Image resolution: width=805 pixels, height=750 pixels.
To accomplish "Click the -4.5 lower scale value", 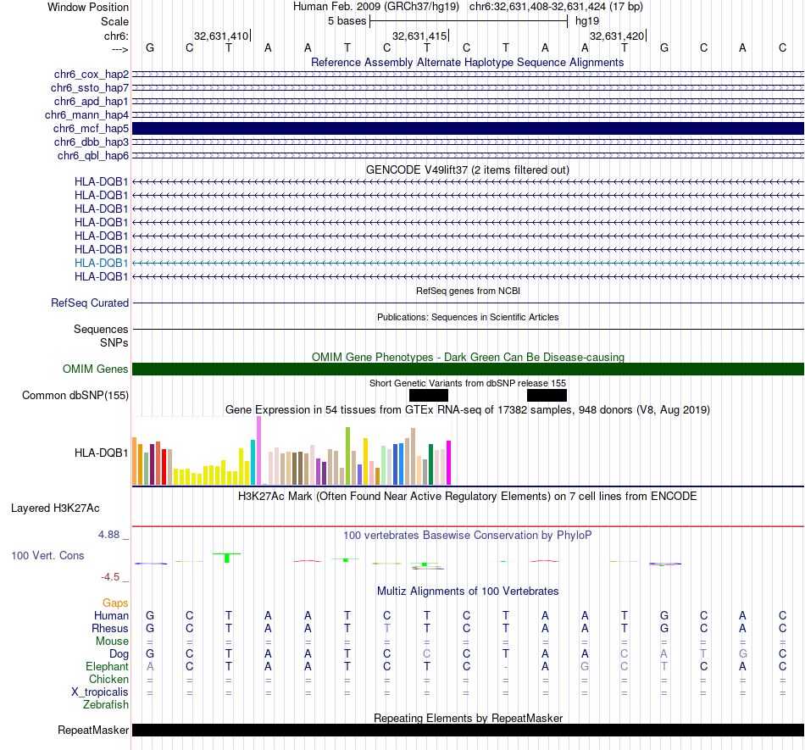I will click(x=110, y=577).
